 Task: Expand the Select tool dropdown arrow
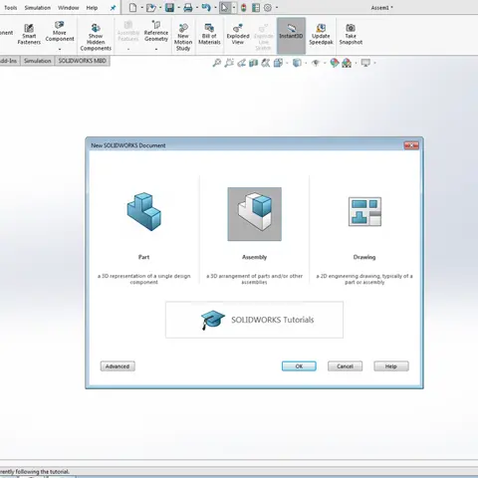click(234, 8)
